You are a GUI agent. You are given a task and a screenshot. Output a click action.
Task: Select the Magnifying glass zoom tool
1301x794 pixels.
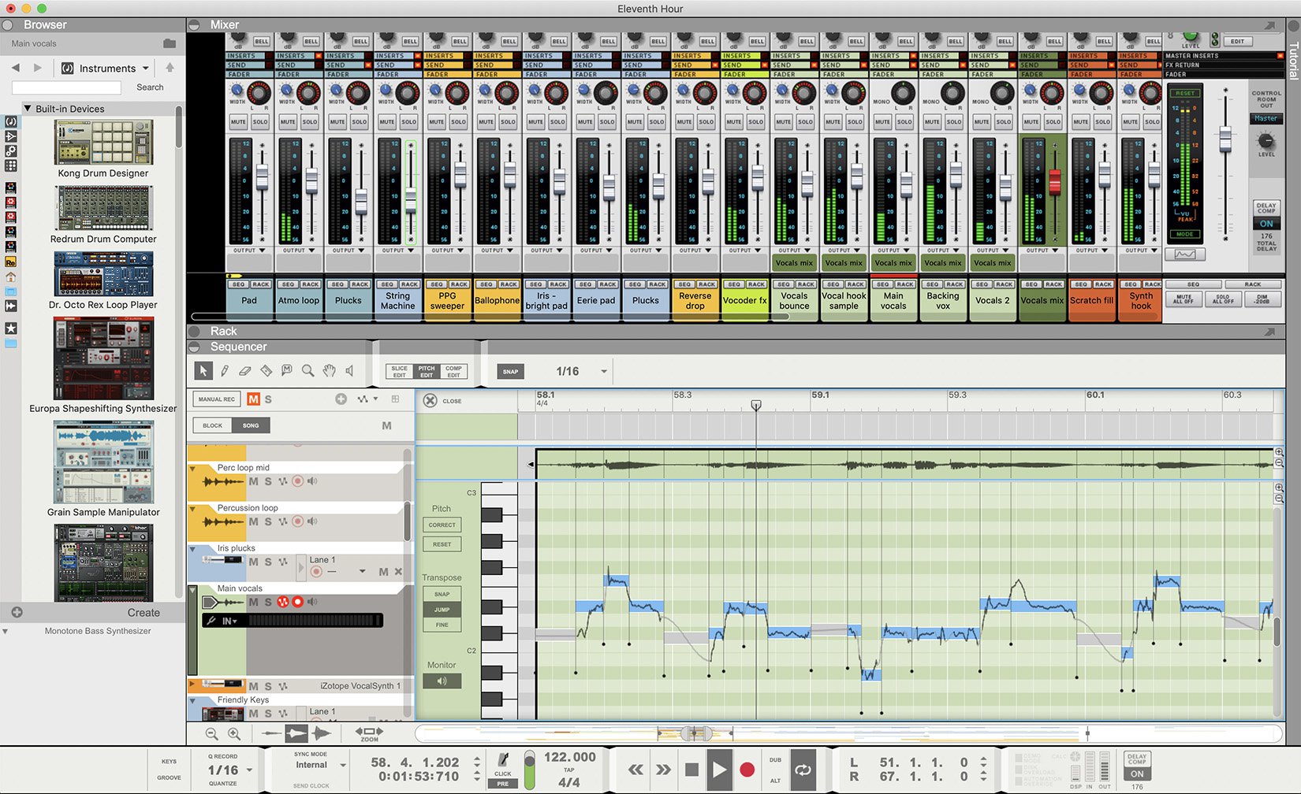tap(308, 370)
